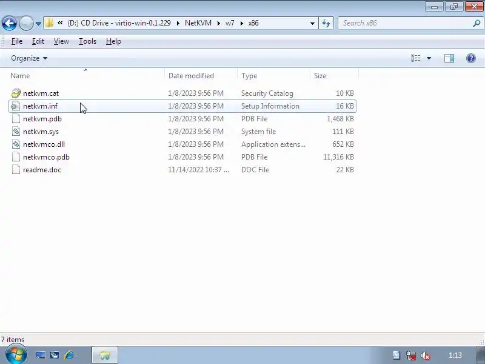485x364 pixels.
Task: Open the Windows Start menu orb
Action: 16,354
